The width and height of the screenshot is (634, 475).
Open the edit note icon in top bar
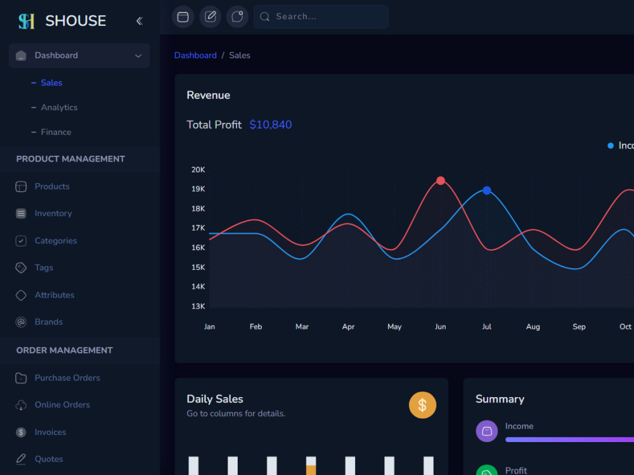point(210,16)
